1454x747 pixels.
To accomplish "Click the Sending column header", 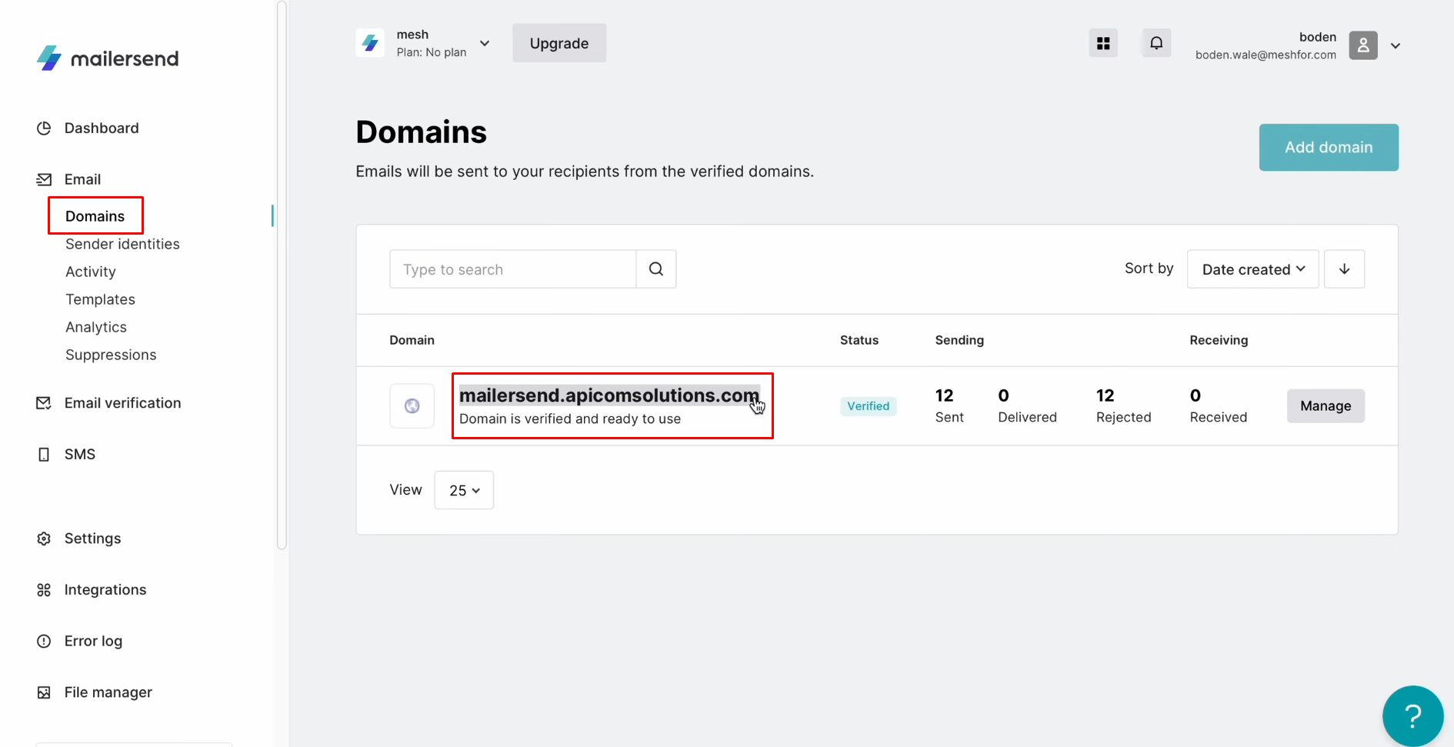I will 959,340.
